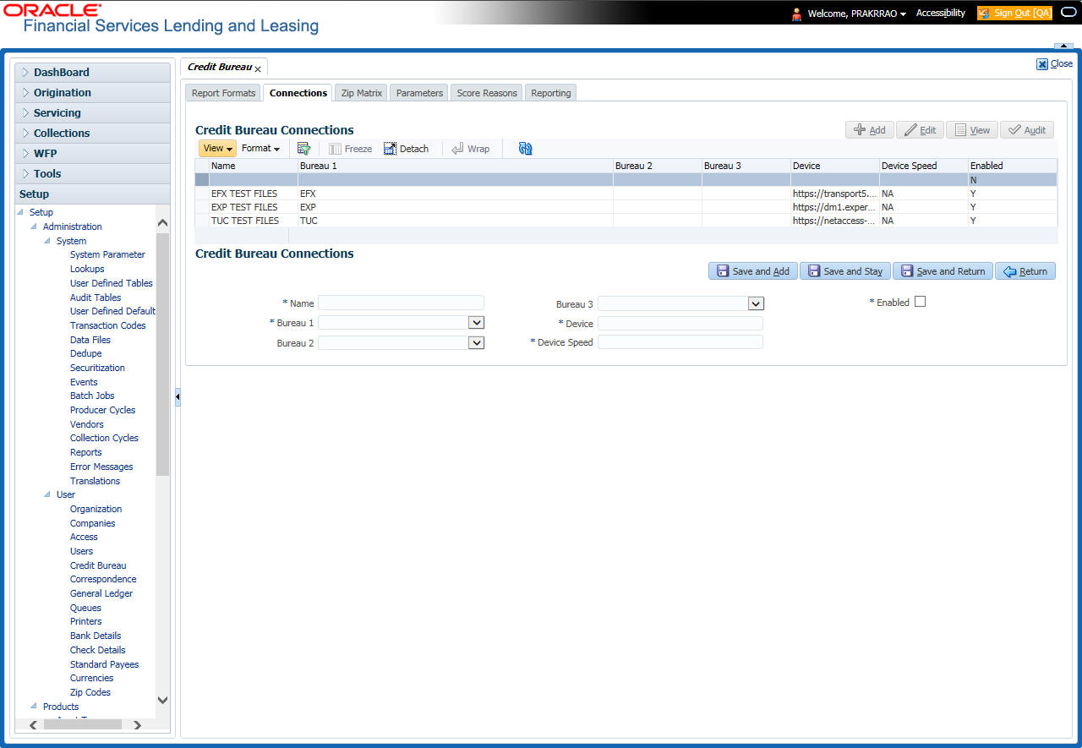Select the EXP TEST FILES row
The image size is (1082, 748).
click(626, 207)
